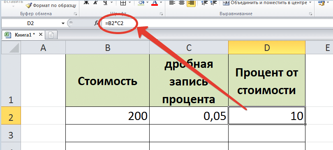Select row 1 header
This screenshot has width=333, height=150.
pos(11,80)
